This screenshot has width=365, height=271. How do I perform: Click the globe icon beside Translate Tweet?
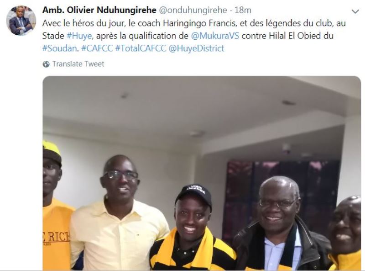coord(46,64)
